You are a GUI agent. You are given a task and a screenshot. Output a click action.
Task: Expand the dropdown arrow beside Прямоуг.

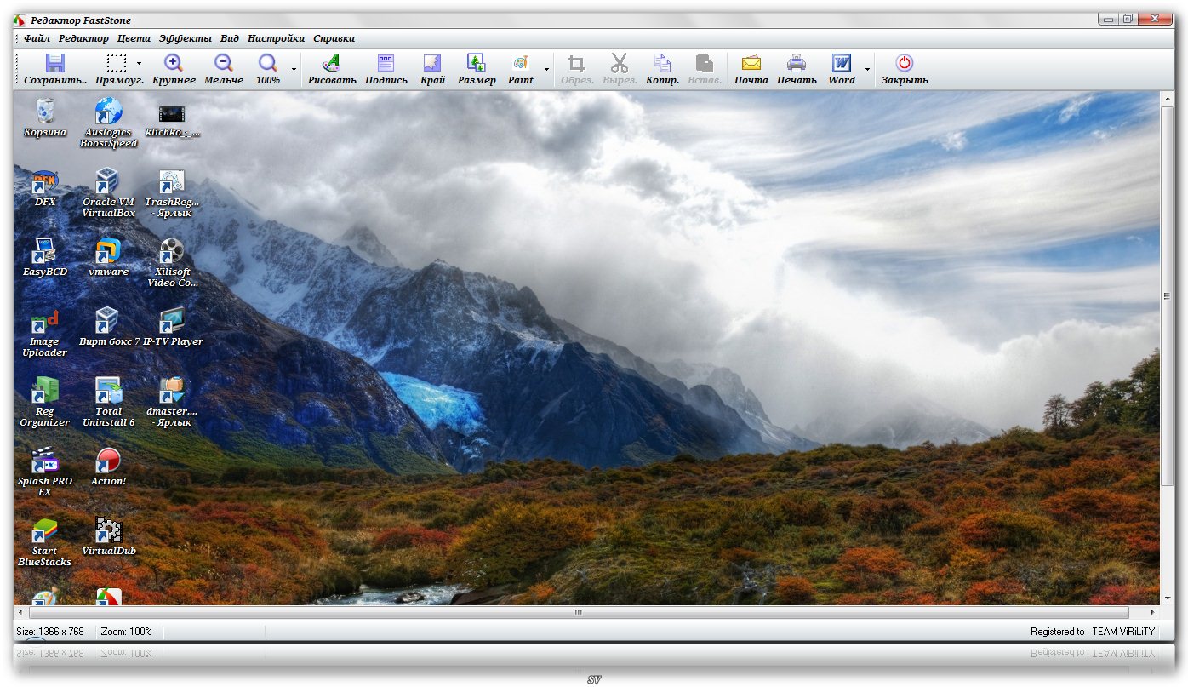tap(140, 64)
